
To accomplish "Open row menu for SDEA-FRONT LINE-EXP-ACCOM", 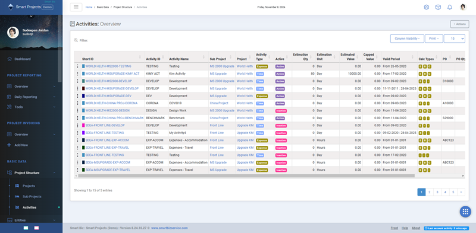I will click(x=77, y=141).
